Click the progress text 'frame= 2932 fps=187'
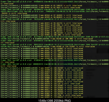The width and height of the screenshot is (109, 102). tap(10, 60)
